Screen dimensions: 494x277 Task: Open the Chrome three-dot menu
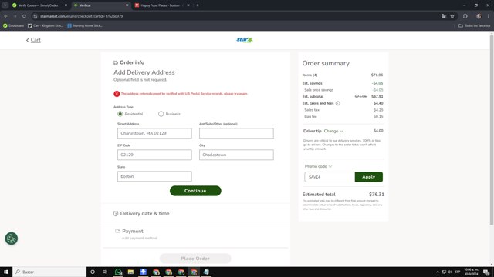point(488,16)
